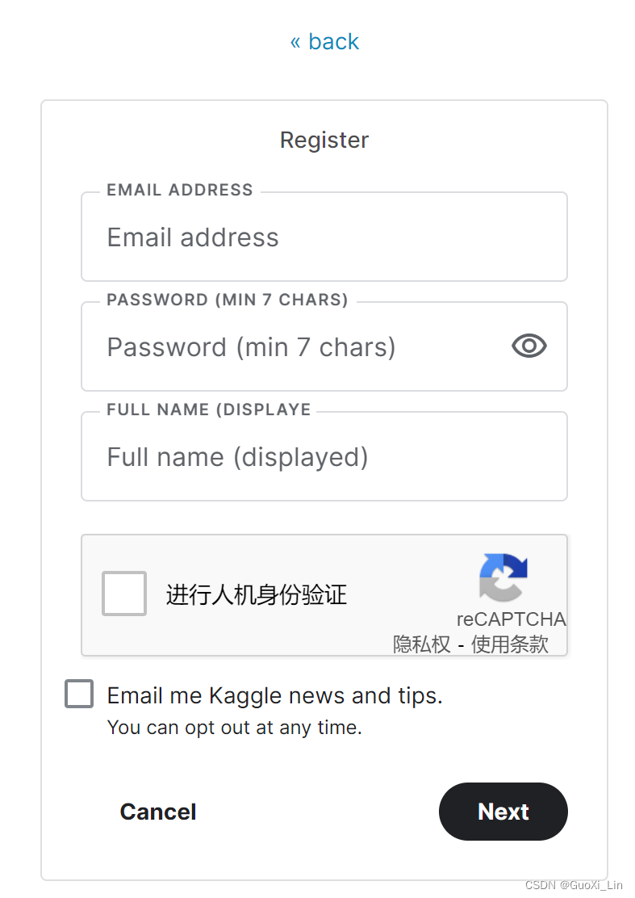Enable Email me Kaggle news checkbox
This screenshot has width=635, height=898.
[79, 694]
